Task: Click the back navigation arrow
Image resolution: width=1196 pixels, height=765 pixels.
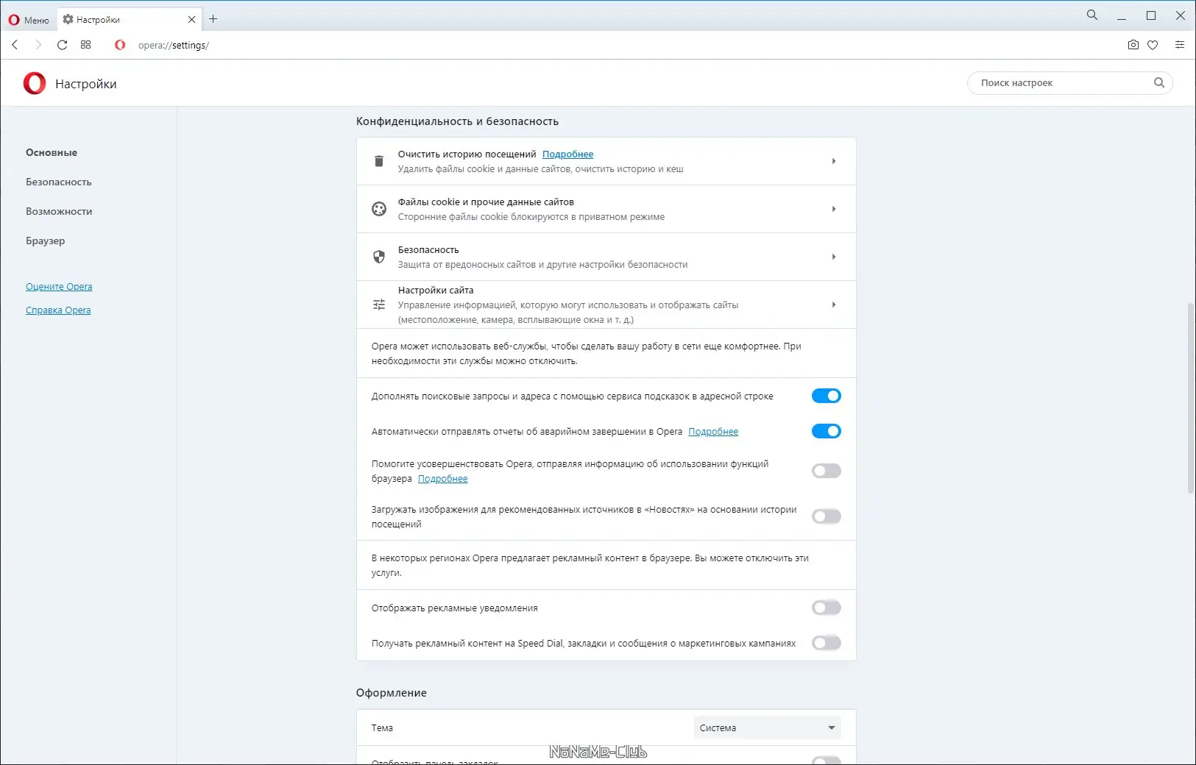Action: (15, 45)
